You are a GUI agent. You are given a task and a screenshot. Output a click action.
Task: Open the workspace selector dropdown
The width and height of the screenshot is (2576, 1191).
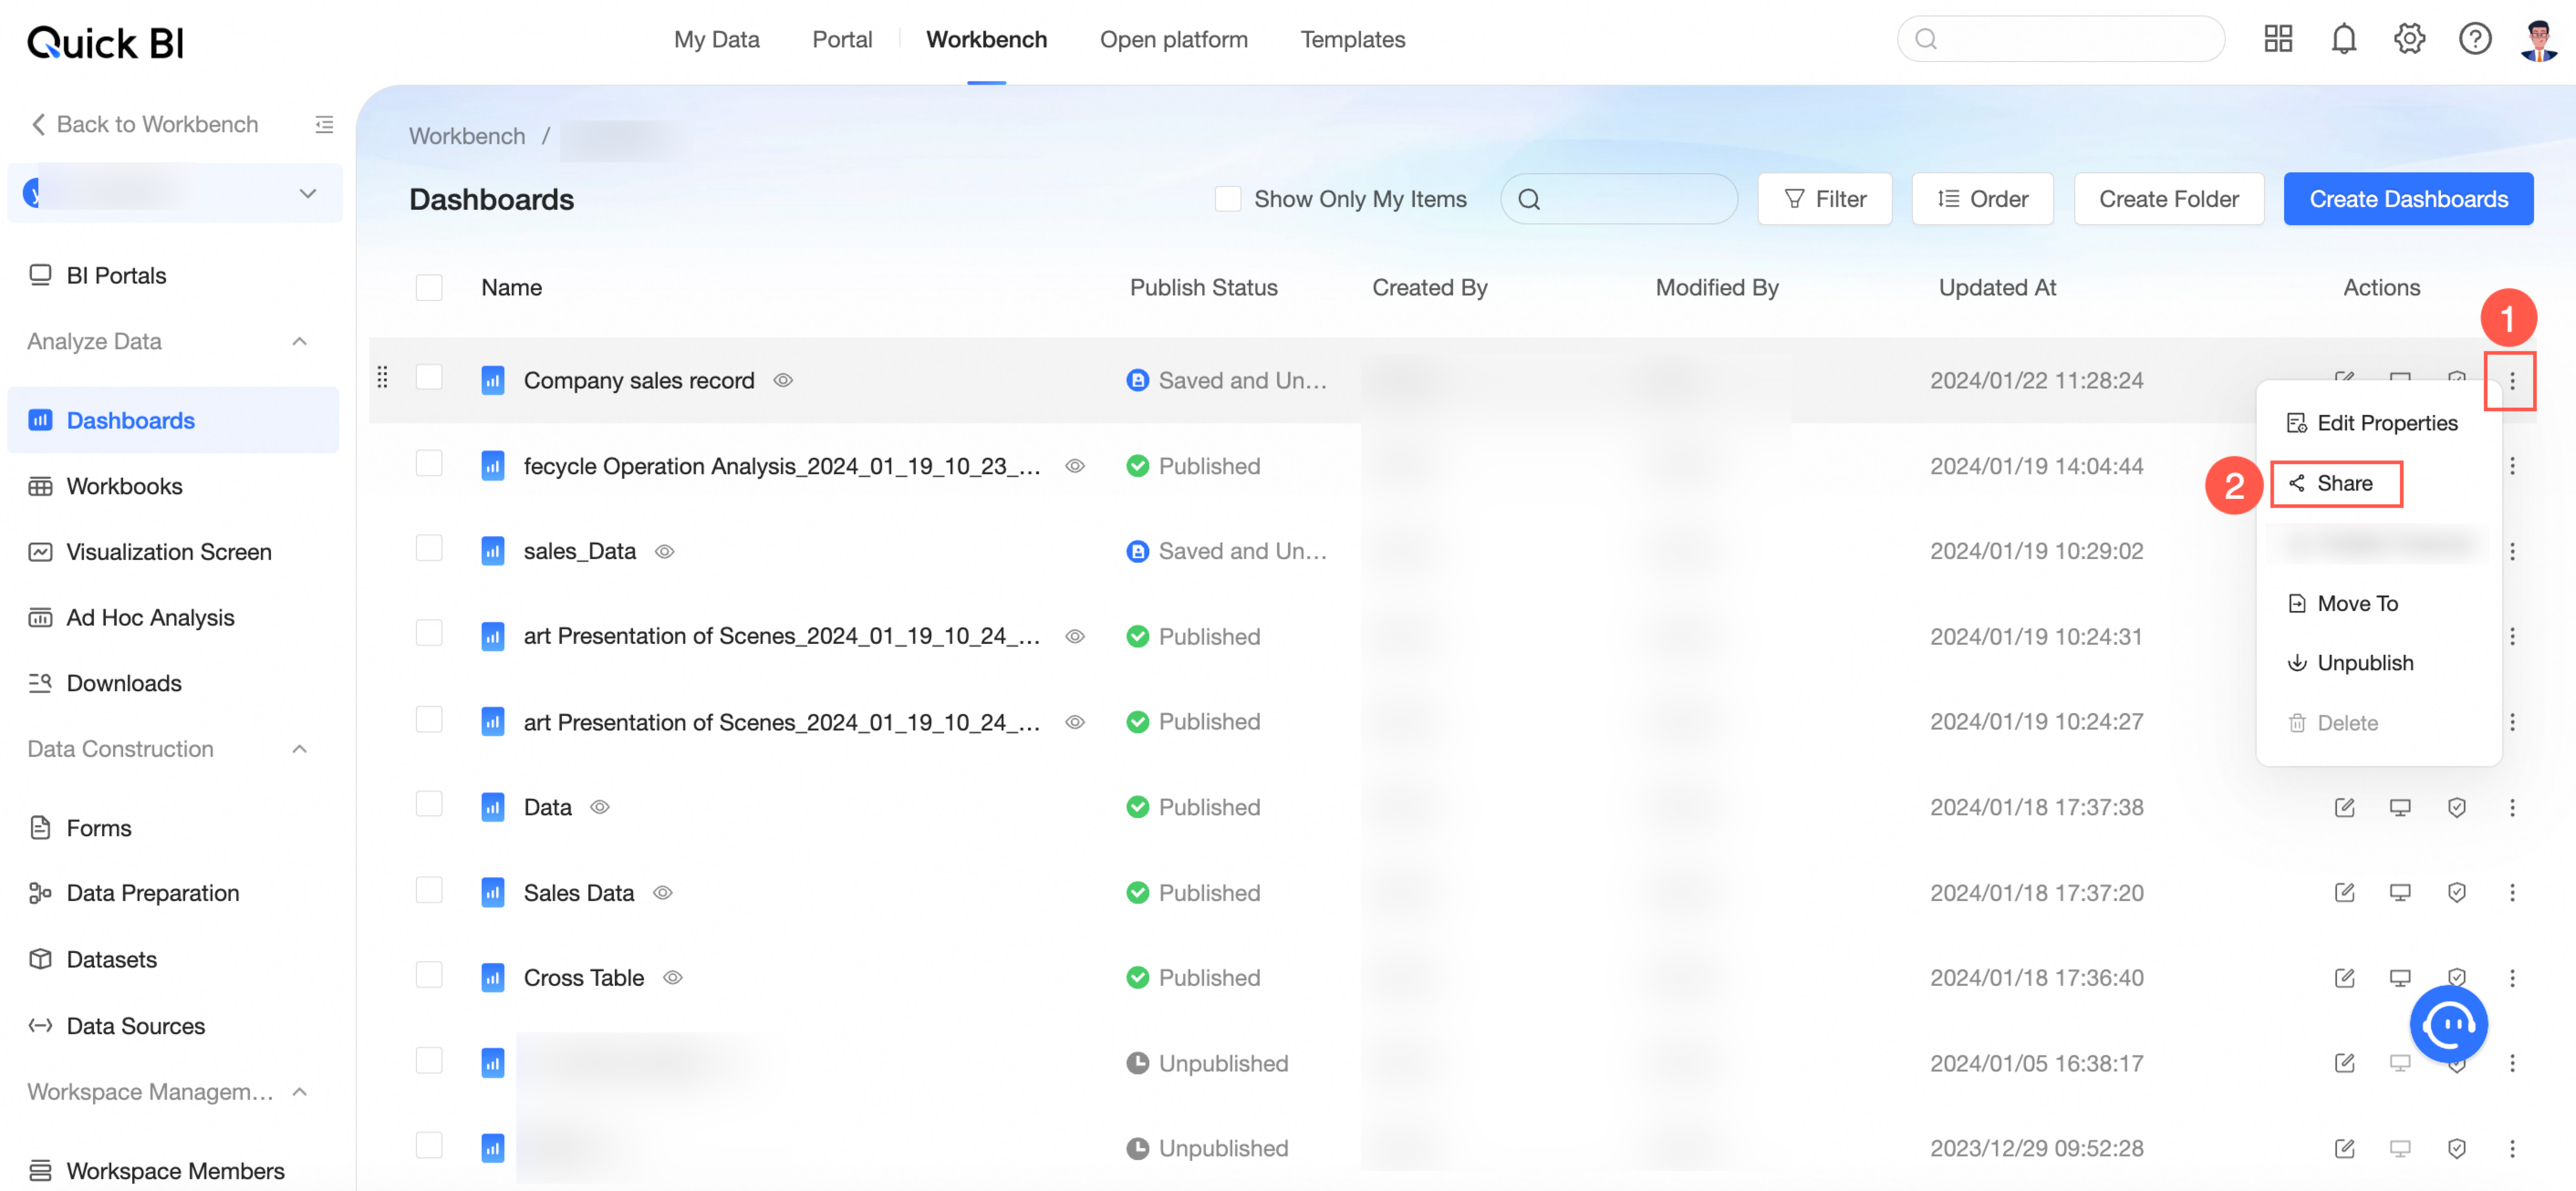[175, 193]
